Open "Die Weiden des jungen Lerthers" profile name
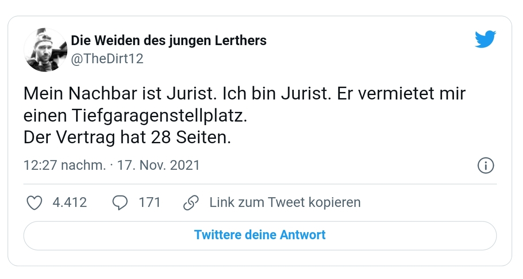Image resolution: width=523 pixels, height=279 pixels. point(169,41)
